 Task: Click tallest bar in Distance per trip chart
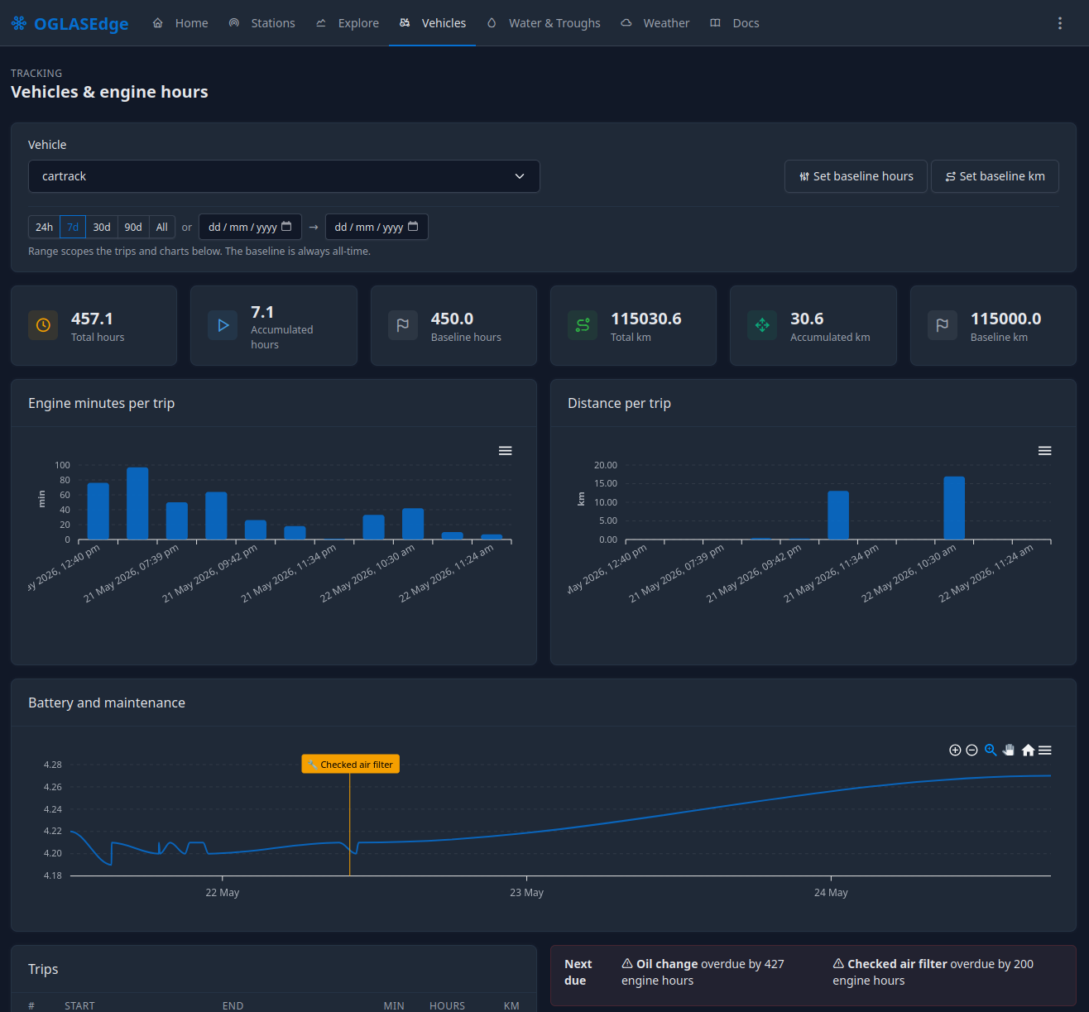point(954,508)
